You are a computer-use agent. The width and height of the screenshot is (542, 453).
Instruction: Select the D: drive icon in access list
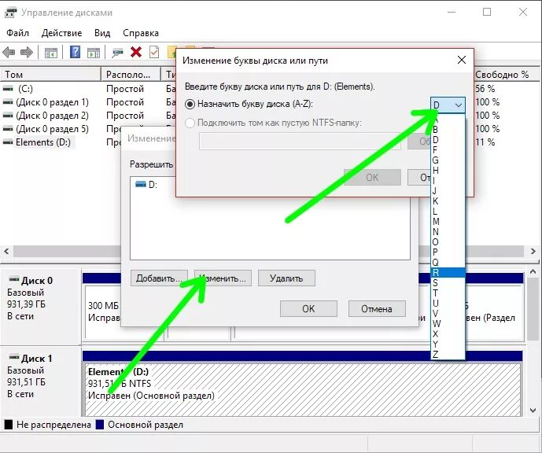click(141, 185)
